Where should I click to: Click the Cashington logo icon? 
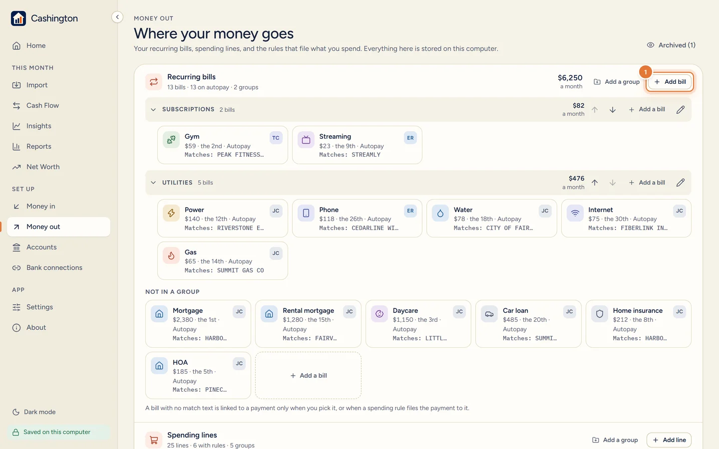tap(18, 18)
